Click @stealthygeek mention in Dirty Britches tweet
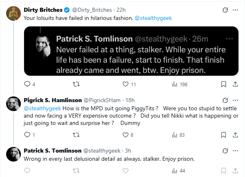This screenshot has width=245, height=177. (153, 18)
